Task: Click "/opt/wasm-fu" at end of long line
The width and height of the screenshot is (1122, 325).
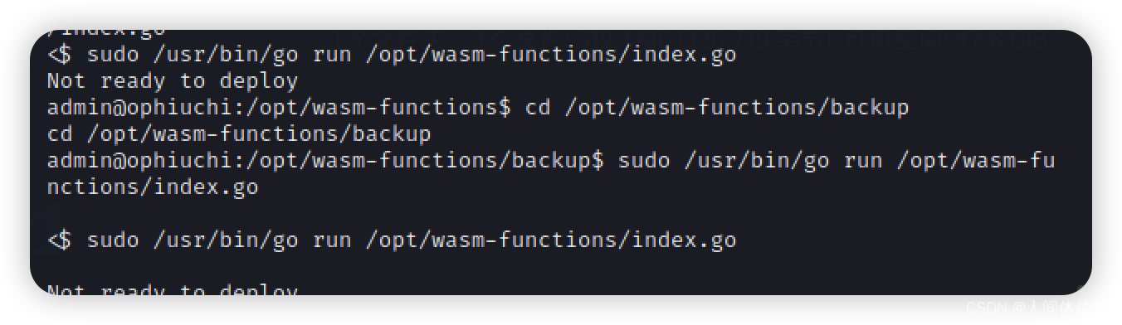Action: coord(976,161)
